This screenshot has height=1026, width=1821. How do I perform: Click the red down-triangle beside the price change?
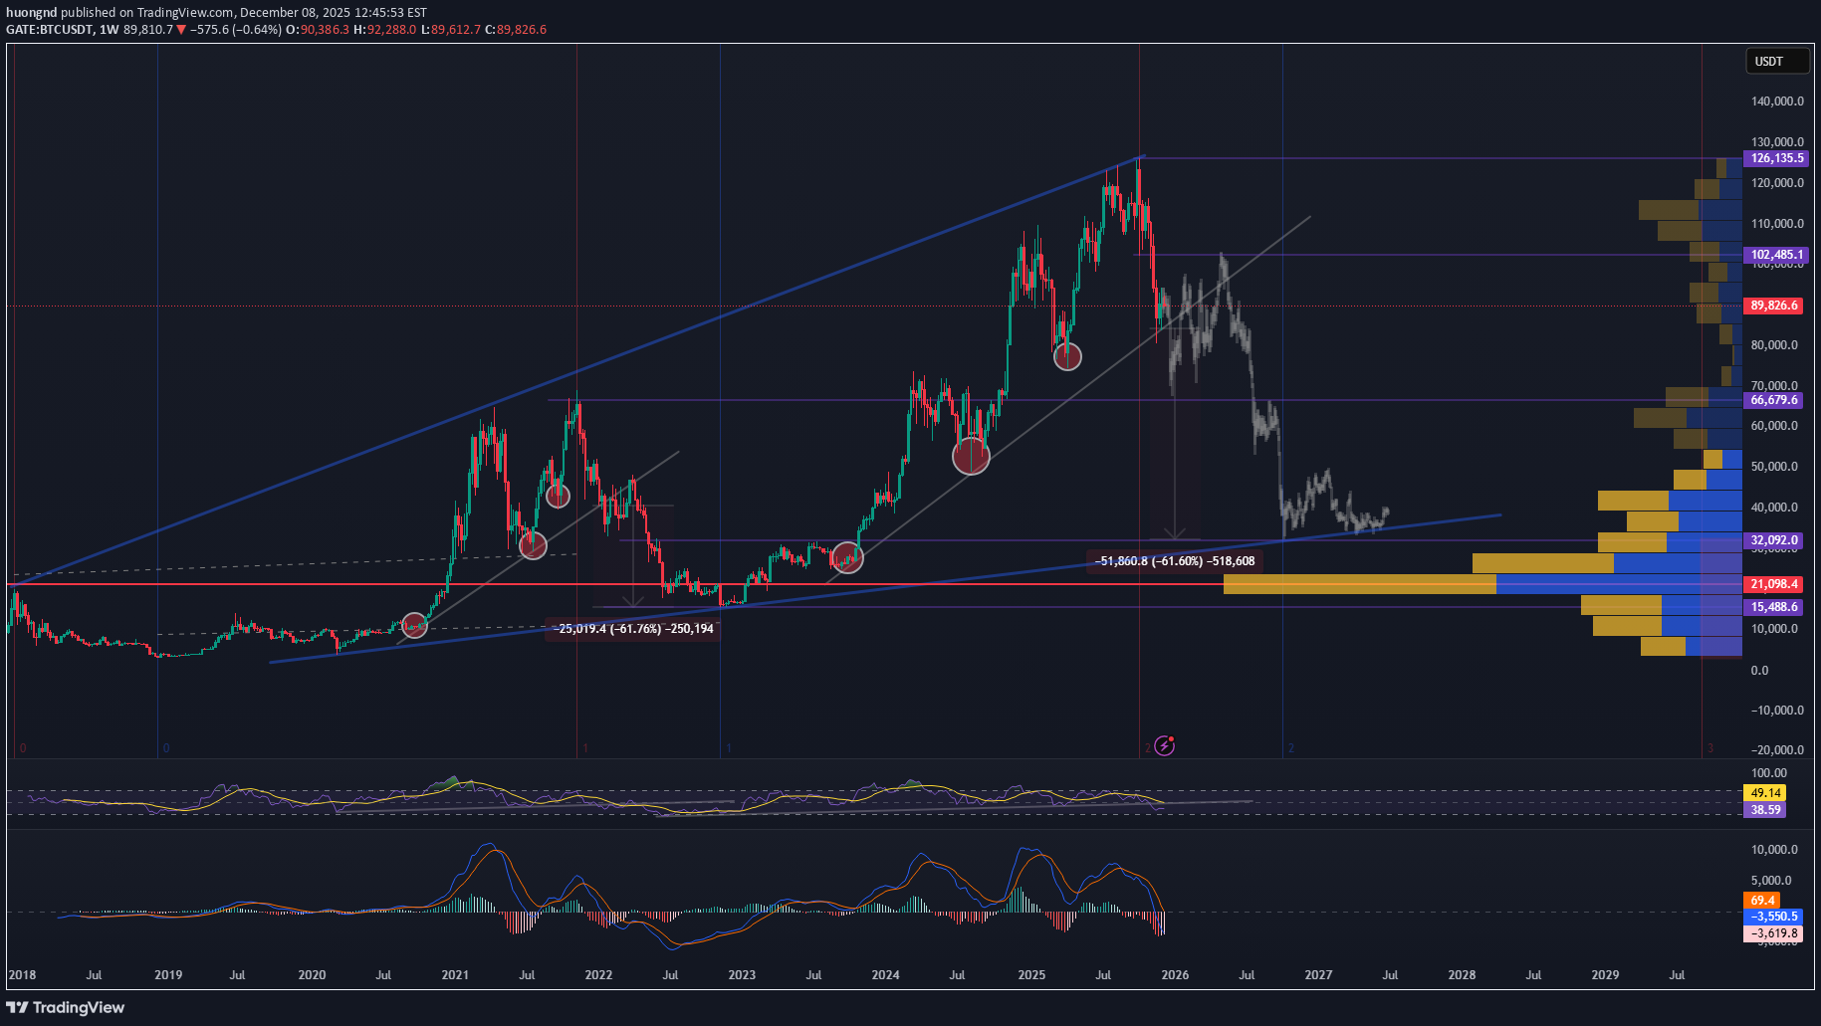[x=181, y=30]
